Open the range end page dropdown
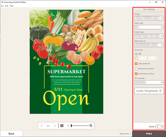Viewport: 166px width, 137px height. pyautogui.click(x=152, y=58)
